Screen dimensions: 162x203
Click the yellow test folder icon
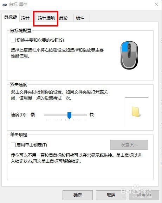(136, 112)
